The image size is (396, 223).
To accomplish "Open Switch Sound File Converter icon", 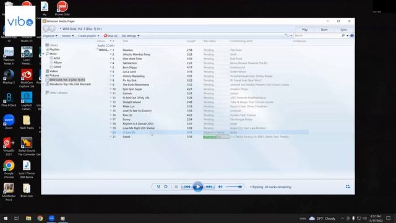I will [27, 146].
